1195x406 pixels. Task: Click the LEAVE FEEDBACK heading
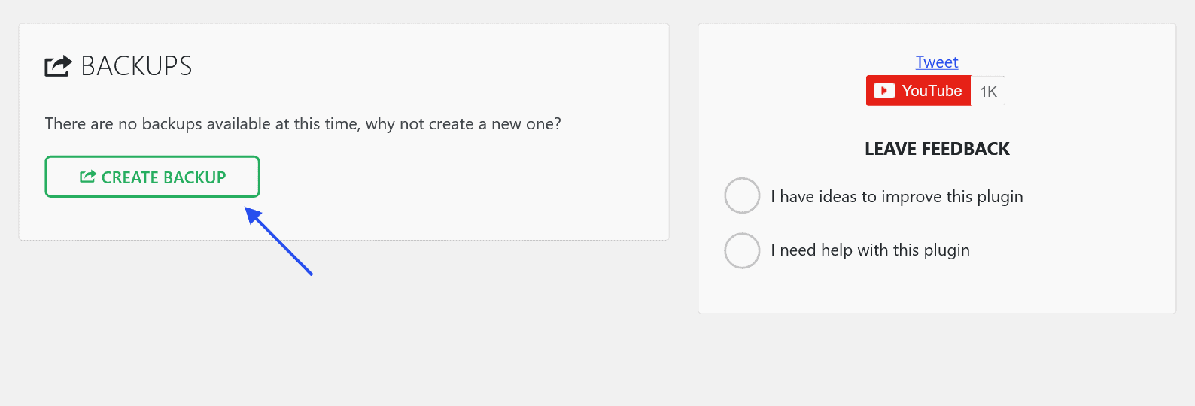pos(937,149)
